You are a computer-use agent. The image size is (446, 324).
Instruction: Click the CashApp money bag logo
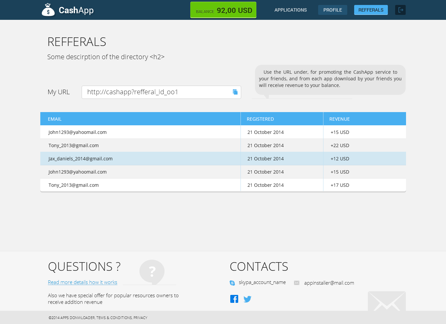tap(48, 10)
